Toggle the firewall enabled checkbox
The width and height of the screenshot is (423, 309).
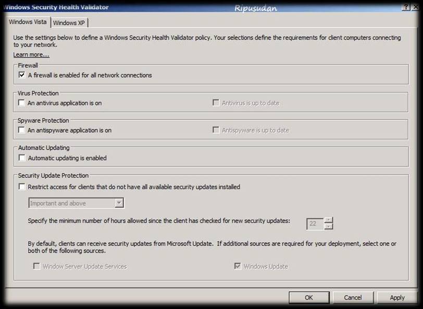22,75
